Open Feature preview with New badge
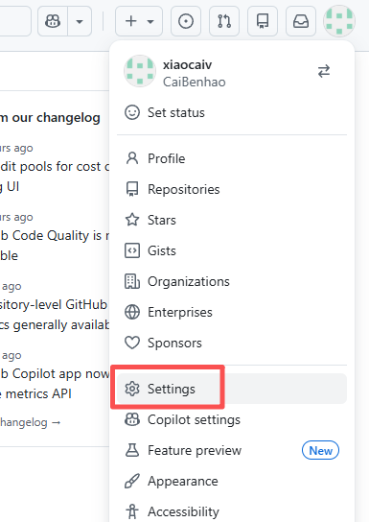The height and width of the screenshot is (522, 369). click(x=232, y=450)
